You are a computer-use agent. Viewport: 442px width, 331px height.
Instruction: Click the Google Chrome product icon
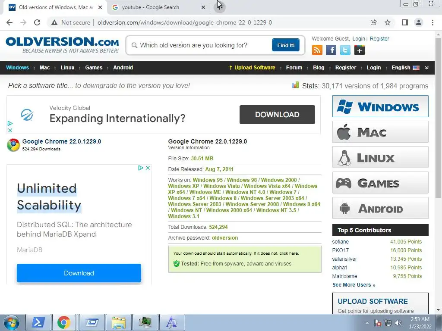(x=13, y=145)
